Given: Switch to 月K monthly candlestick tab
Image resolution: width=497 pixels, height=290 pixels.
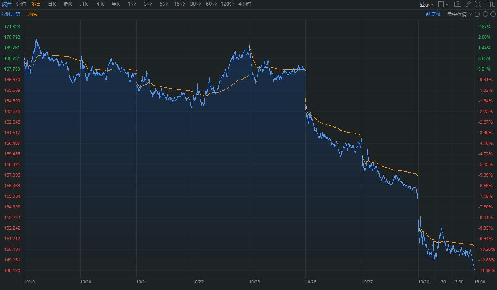Looking at the screenshot, I should pos(84,4).
